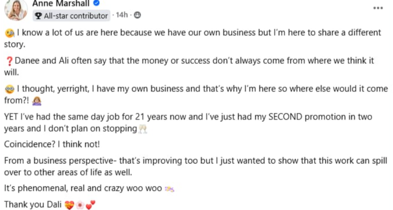Click the 'Thank you Dali' text
The image size is (393, 210).
pyautogui.click(x=33, y=204)
